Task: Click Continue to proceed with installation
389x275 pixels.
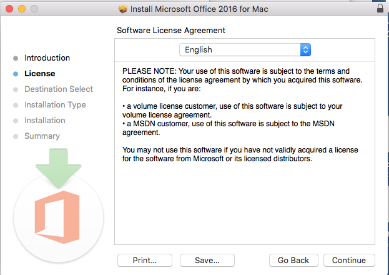Action: tap(349, 261)
